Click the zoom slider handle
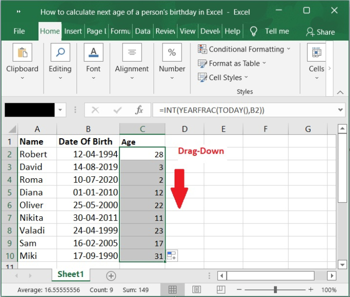The height and width of the screenshot is (297, 350). click(x=275, y=290)
